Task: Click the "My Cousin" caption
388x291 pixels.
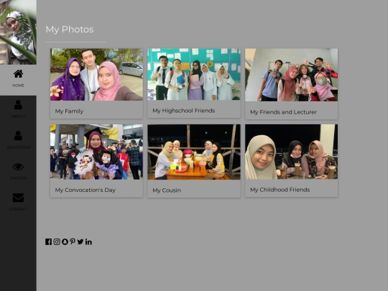Action: click(x=167, y=190)
